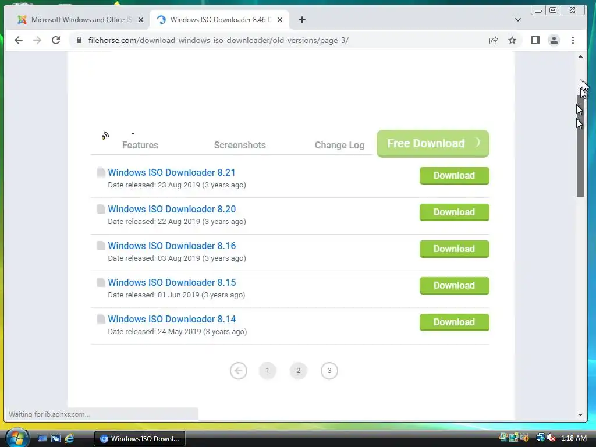Open the browser side panel
The image size is (596, 447).
(x=535, y=40)
